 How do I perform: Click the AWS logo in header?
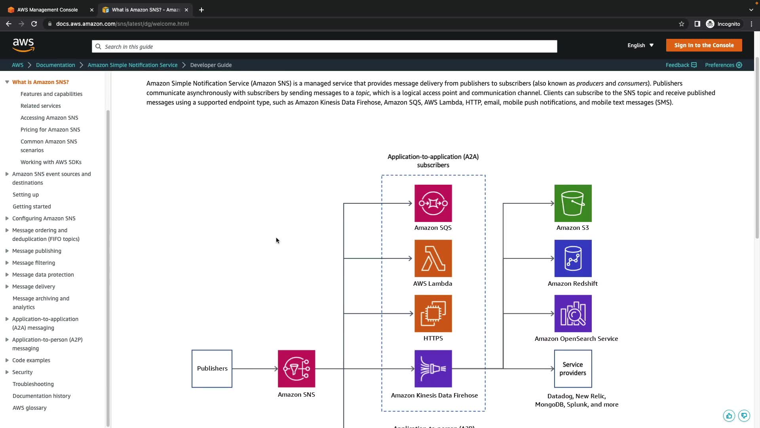pos(23,45)
